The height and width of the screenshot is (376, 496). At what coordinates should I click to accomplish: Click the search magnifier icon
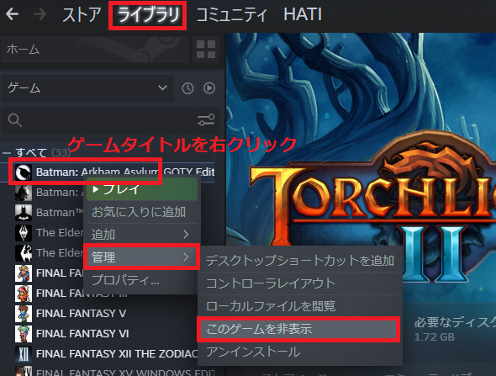[x=15, y=120]
